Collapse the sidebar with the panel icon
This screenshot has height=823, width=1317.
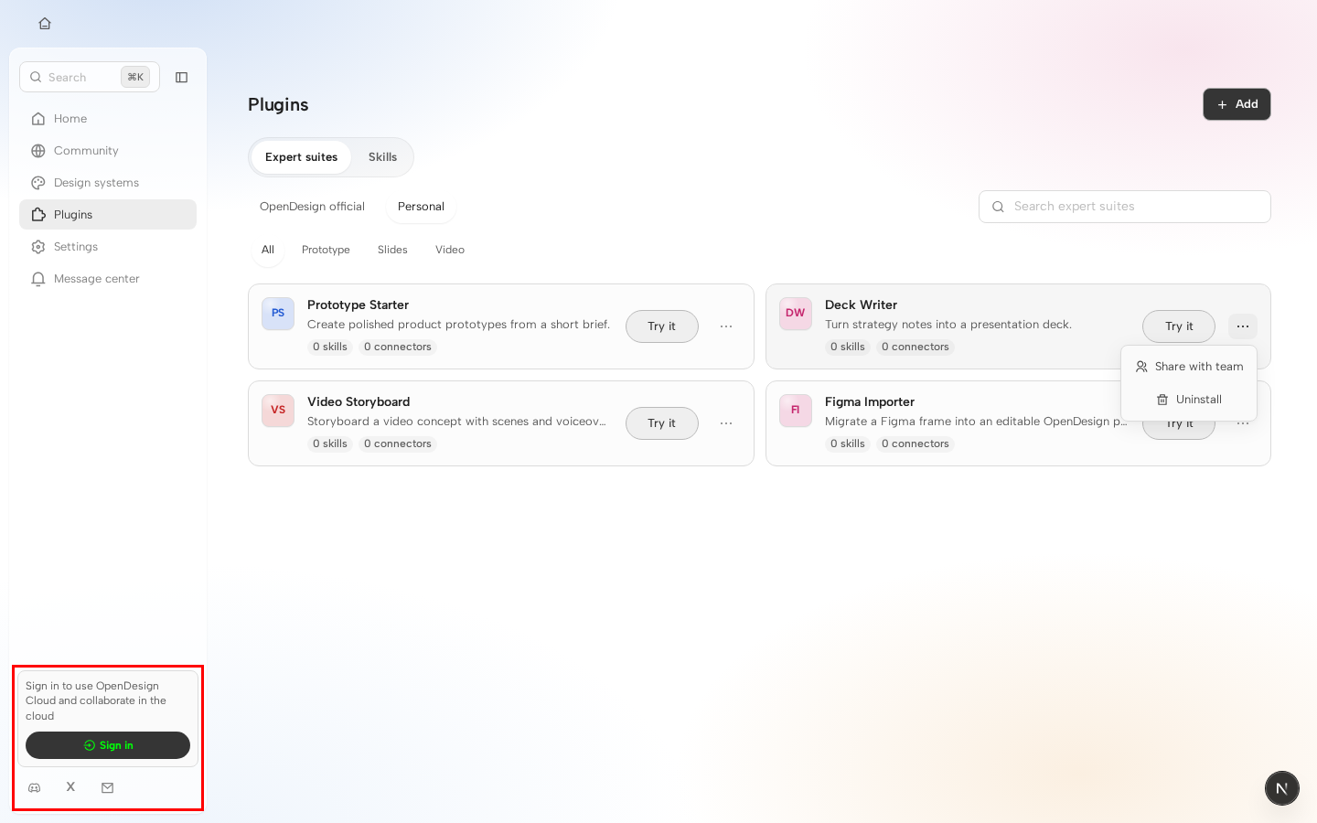[181, 78]
